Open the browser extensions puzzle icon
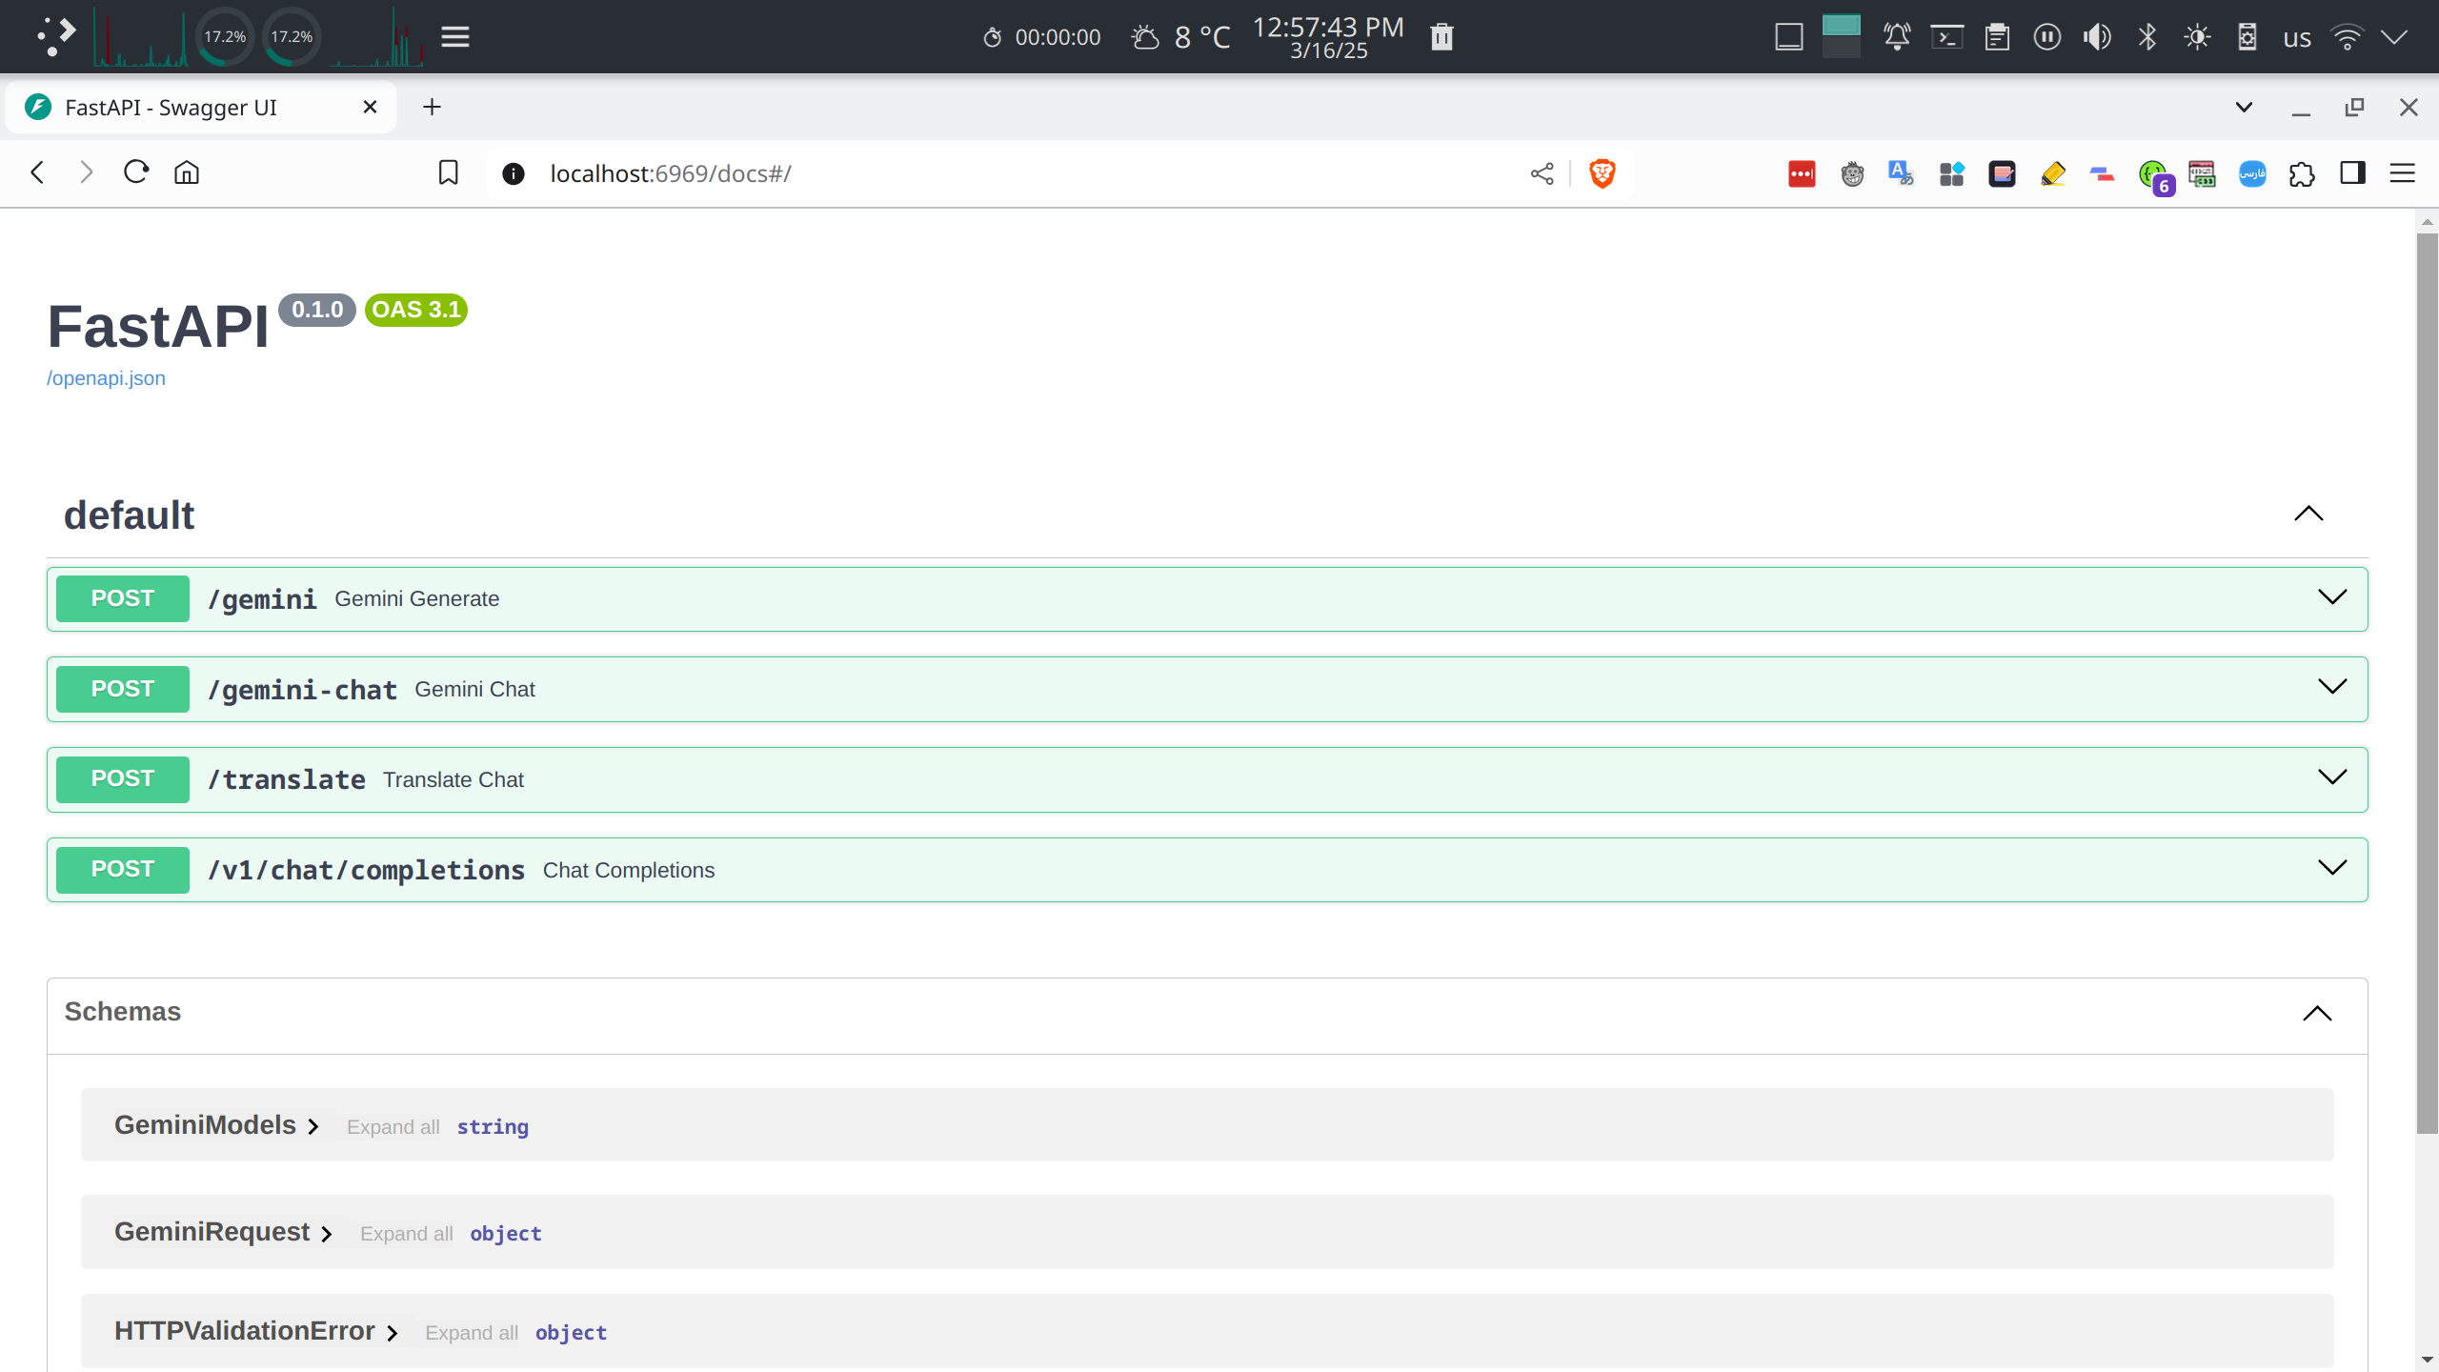The height and width of the screenshot is (1372, 2439). point(2304,173)
